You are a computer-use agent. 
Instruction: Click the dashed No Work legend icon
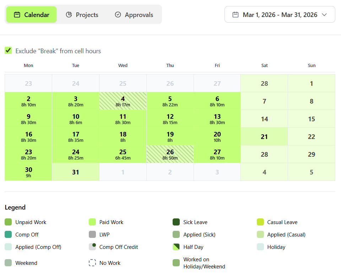[92, 263]
